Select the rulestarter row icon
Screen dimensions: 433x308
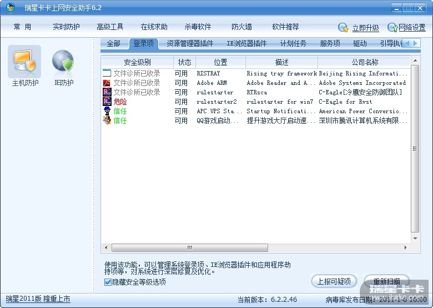107,92
